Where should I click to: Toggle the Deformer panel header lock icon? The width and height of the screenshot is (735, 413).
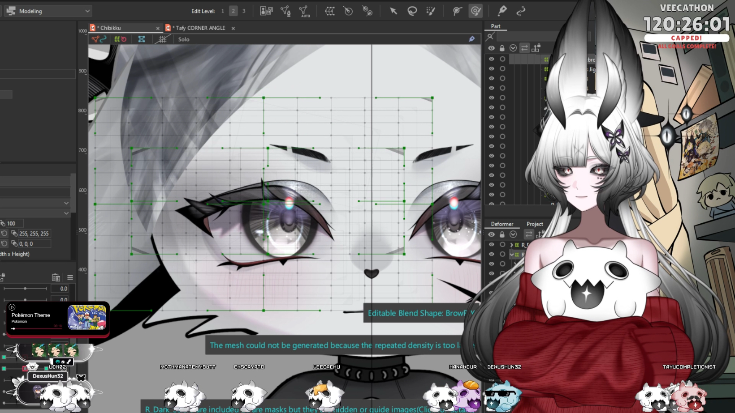(502, 234)
